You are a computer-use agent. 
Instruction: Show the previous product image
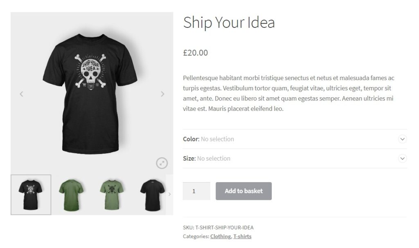click(21, 94)
